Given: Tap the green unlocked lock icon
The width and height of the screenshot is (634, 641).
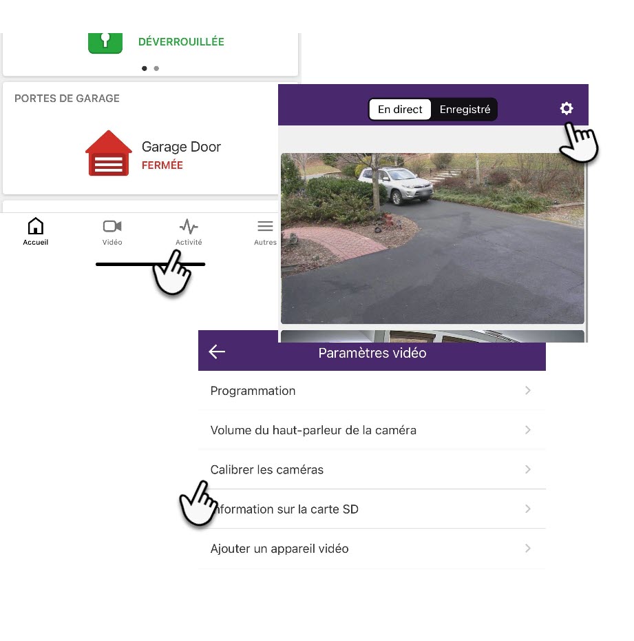Looking at the screenshot, I should point(105,43).
